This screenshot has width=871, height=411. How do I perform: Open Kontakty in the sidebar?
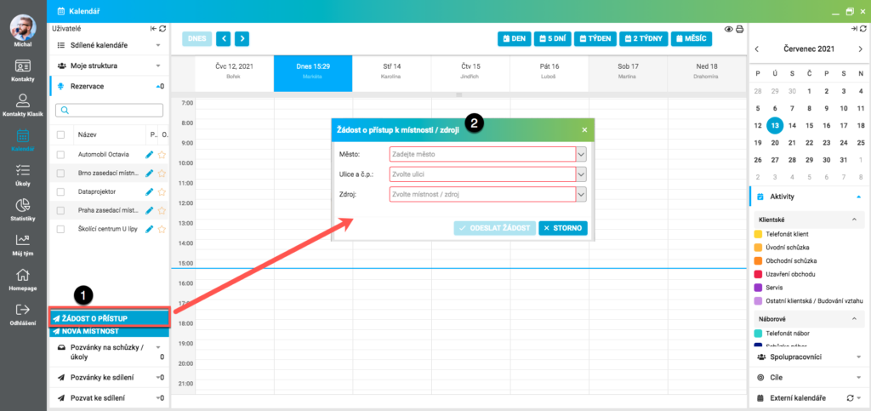23,70
